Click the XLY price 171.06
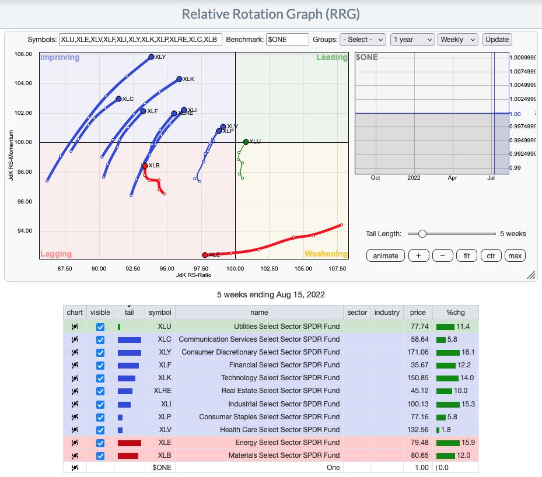Viewport: 542px width, 477px height. point(418,352)
